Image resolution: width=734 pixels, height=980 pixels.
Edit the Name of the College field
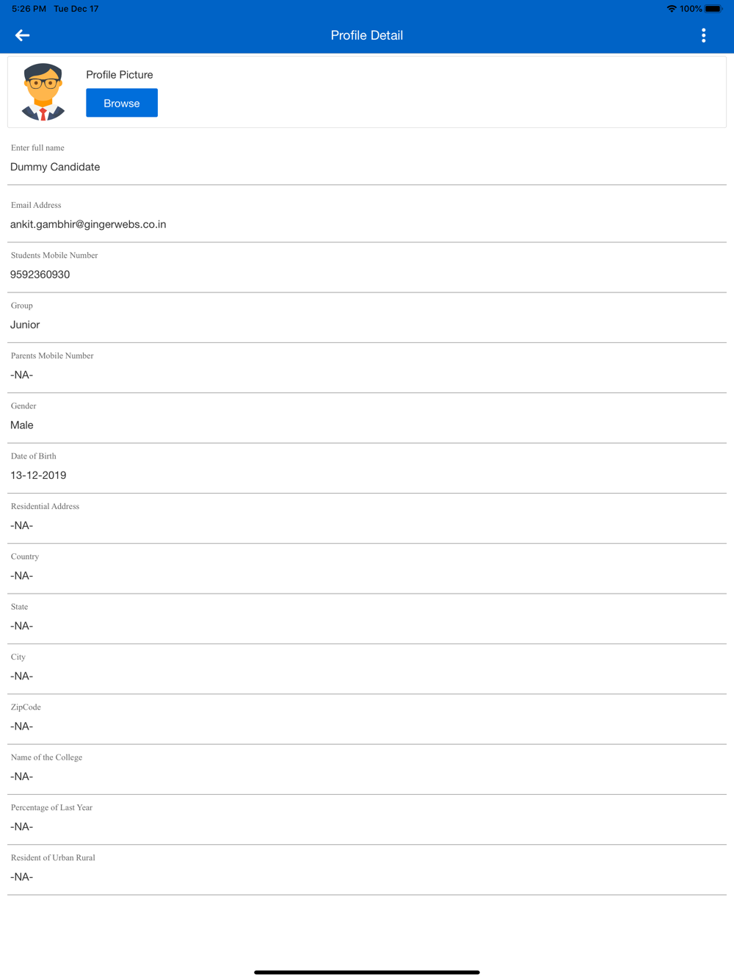point(366,777)
